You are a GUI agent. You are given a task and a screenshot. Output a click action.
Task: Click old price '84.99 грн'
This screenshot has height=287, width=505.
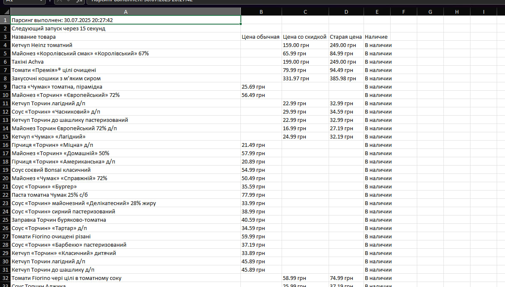click(x=346, y=53)
